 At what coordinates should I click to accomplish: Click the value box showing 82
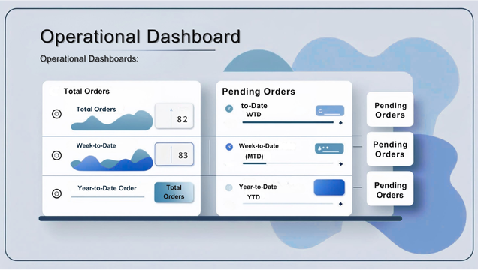(x=174, y=115)
